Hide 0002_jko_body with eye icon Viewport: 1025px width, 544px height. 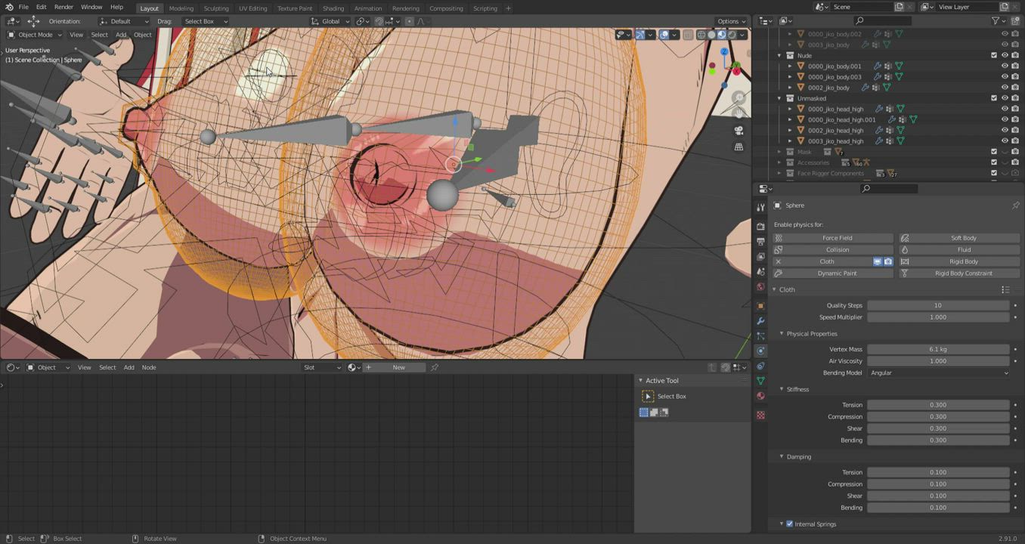tap(1005, 88)
